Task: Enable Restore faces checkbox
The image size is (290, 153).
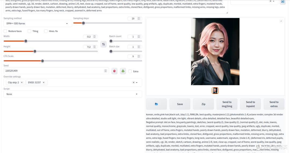Action: point(5,31)
